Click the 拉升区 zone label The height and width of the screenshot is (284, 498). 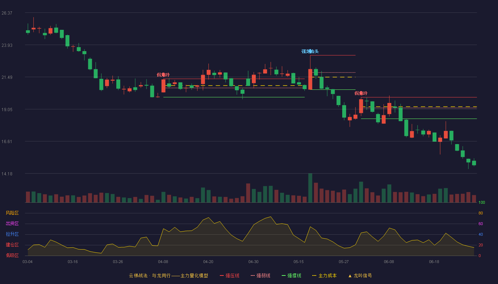coord(12,234)
